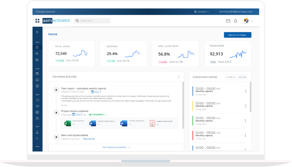Expand the collapsed sidebar with chevron arrow

point(37,32)
